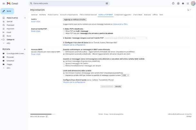Open Termini footer link
Viewport: 196px width, 130px height.
(x=101, y=114)
